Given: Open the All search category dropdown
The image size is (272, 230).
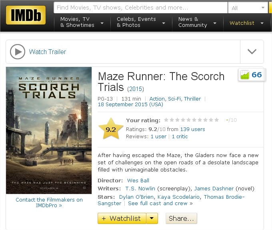Looking at the screenshot, I should click(248, 8).
